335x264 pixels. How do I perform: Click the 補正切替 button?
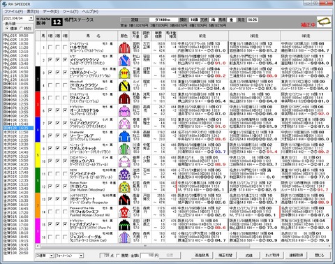click(x=225, y=255)
